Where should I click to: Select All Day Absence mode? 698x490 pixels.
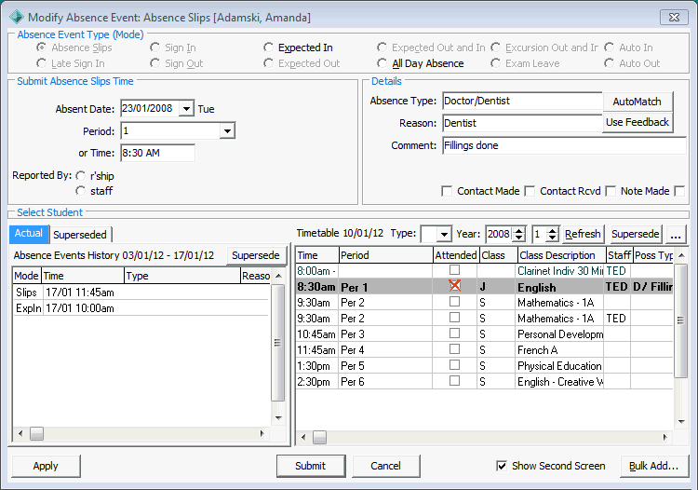click(382, 63)
